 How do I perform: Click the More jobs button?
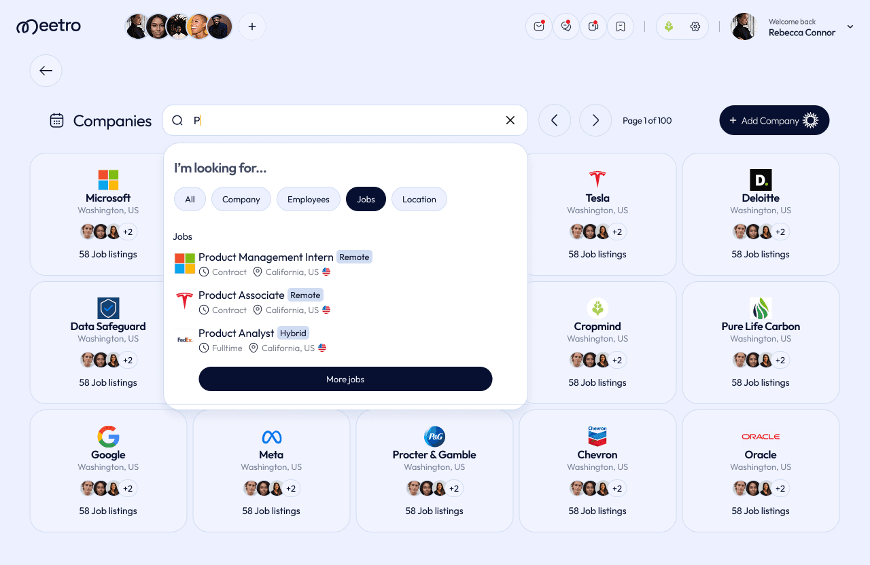(x=345, y=379)
